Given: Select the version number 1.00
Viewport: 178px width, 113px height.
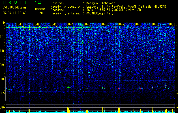Looking at the screenshot, I should 38,3.
